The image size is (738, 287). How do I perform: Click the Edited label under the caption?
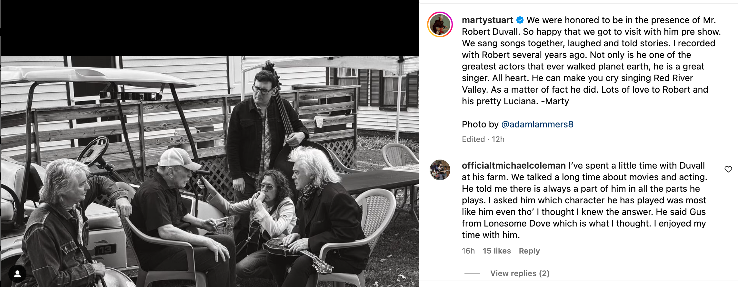473,139
